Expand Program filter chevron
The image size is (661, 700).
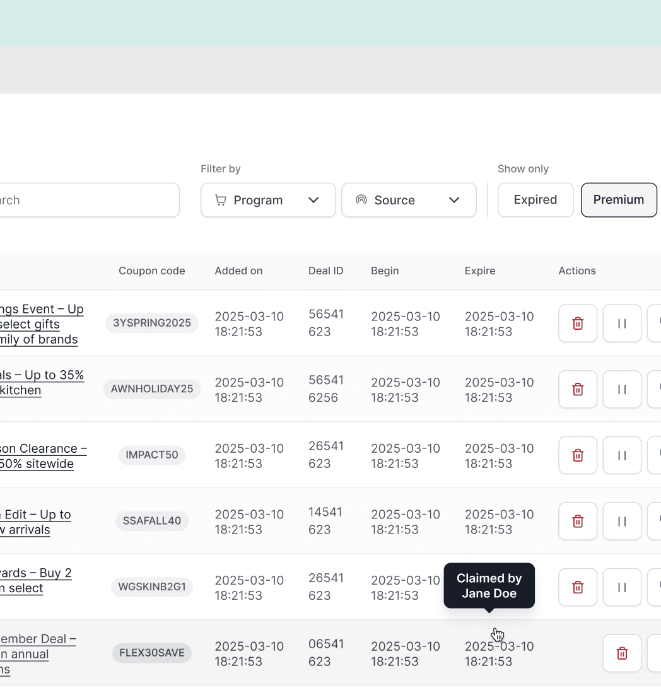(313, 200)
